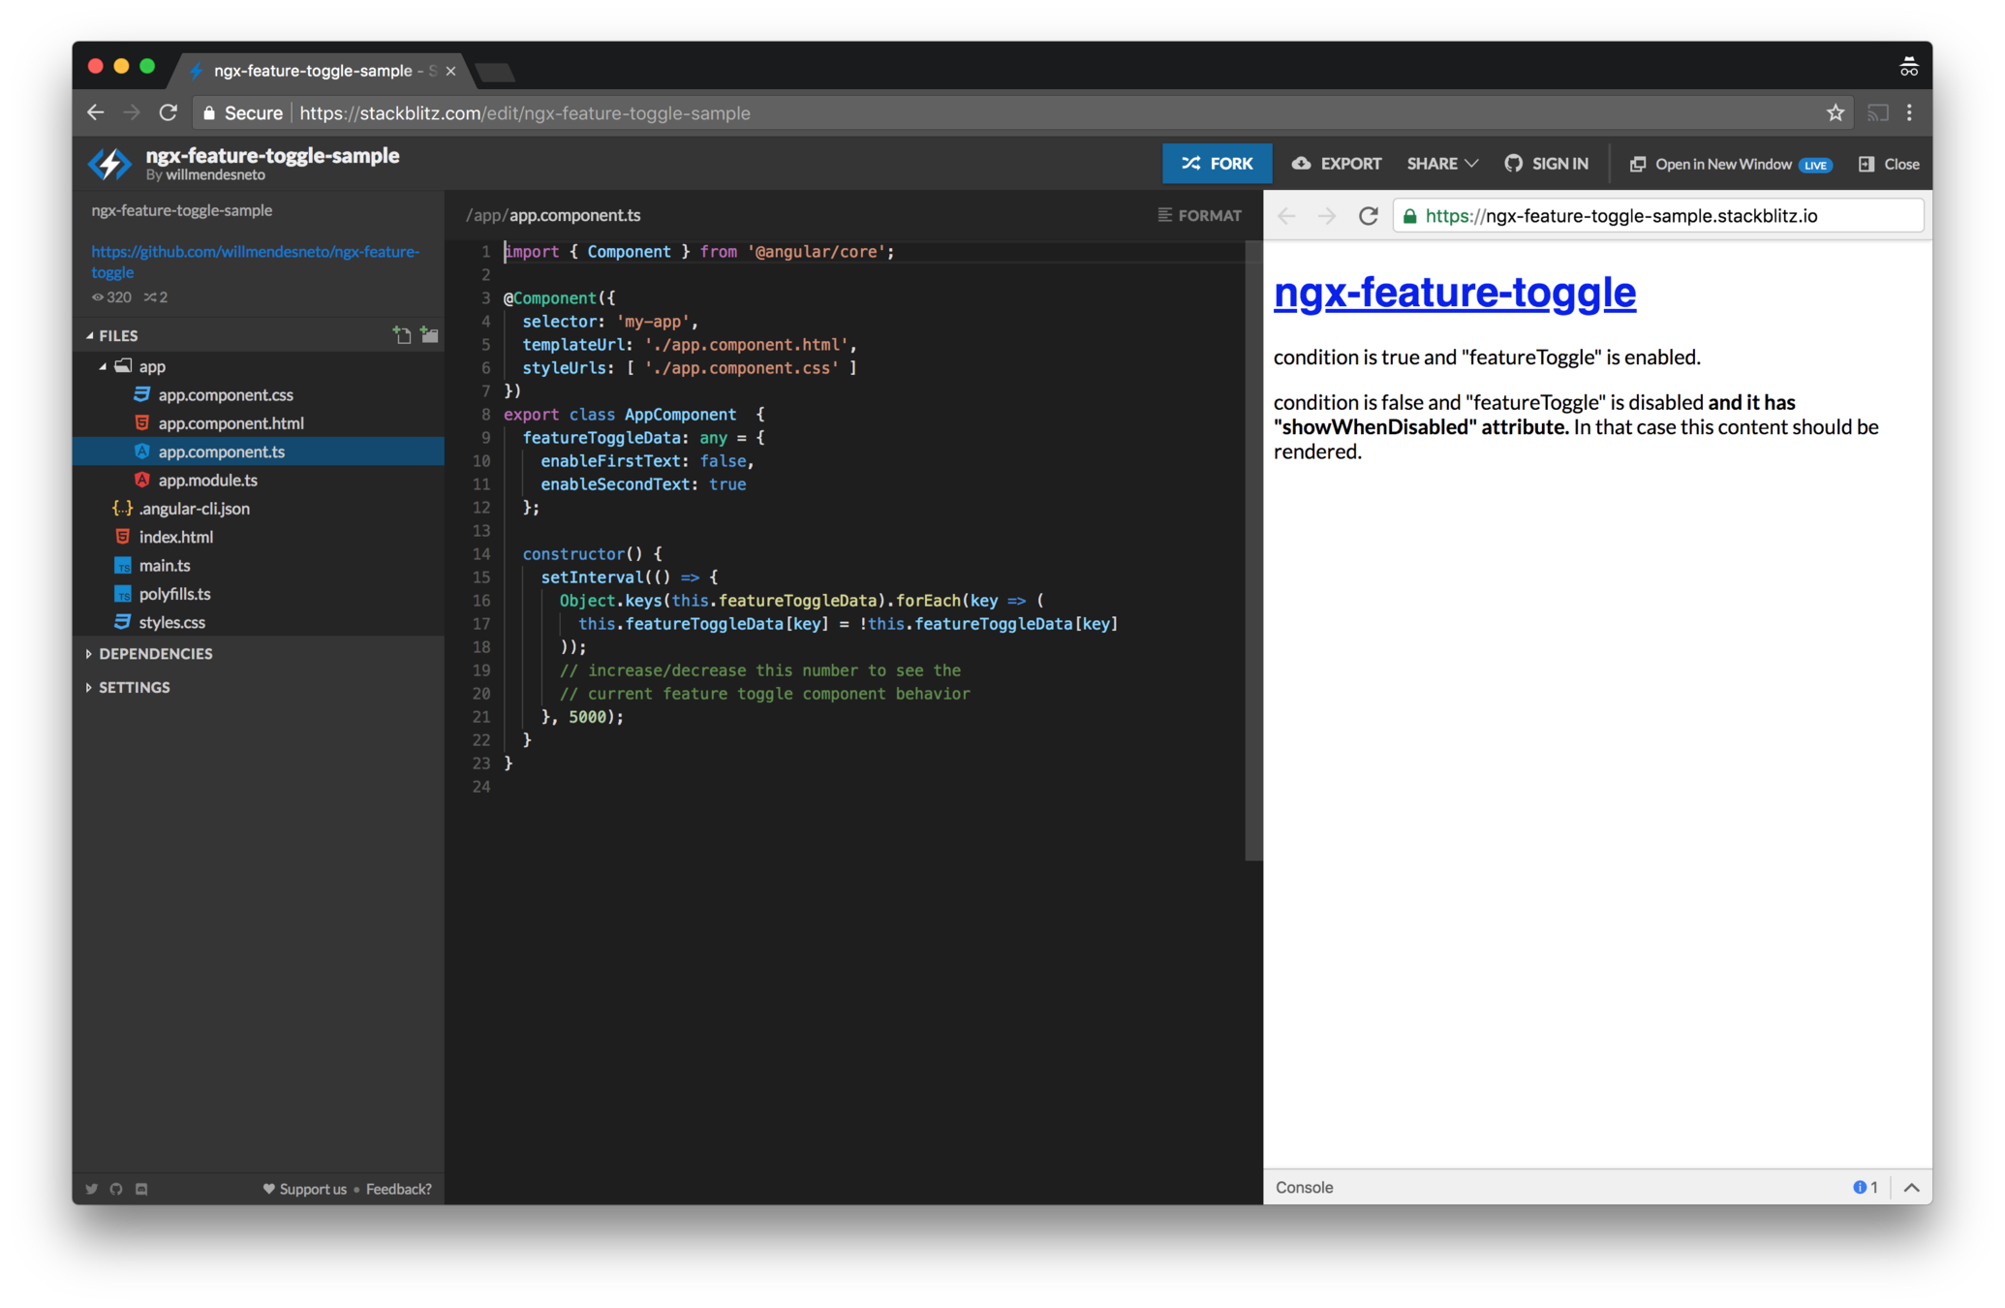The height and width of the screenshot is (1308, 2005).
Task: Click the StackBlitz lightning logo
Action: (x=110, y=164)
